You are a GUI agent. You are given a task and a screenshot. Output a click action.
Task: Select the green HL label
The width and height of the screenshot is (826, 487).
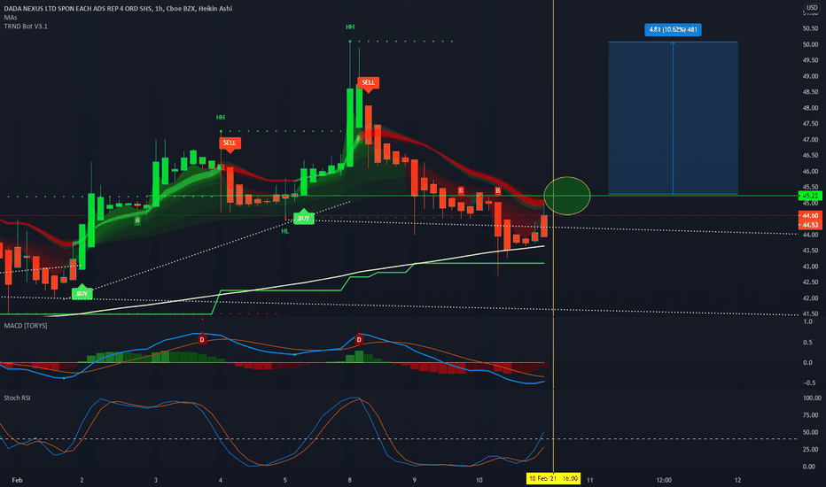(x=285, y=231)
